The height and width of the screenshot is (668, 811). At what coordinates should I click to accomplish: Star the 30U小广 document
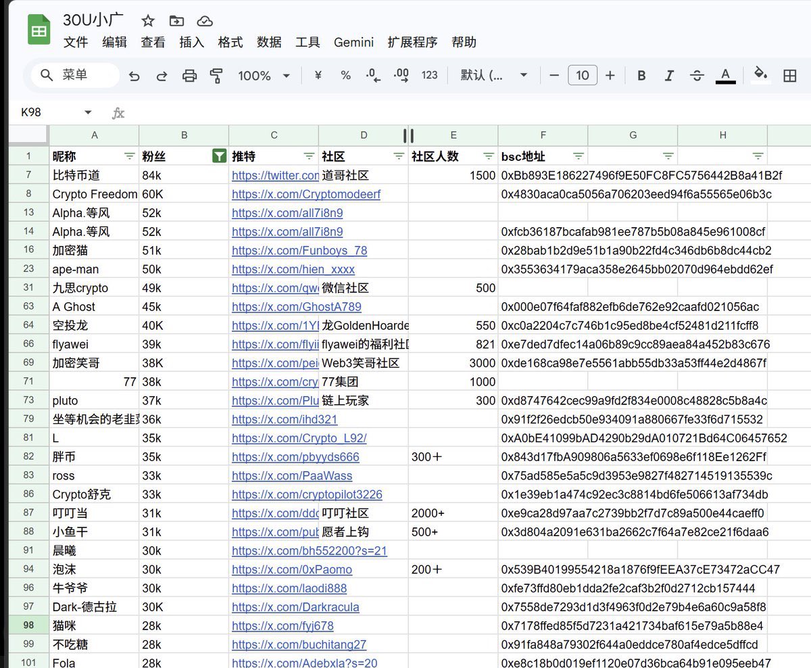pos(148,21)
